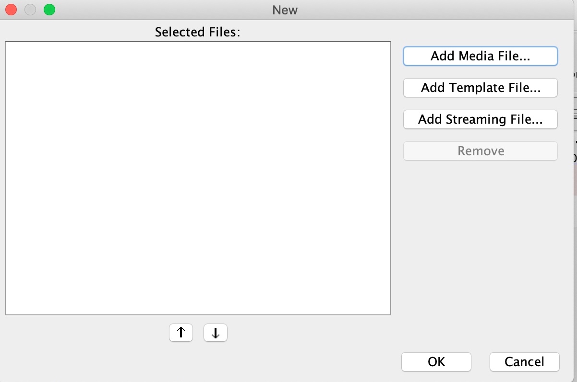Add a streaming source file
Screen dimensions: 577x382
[x=481, y=119]
